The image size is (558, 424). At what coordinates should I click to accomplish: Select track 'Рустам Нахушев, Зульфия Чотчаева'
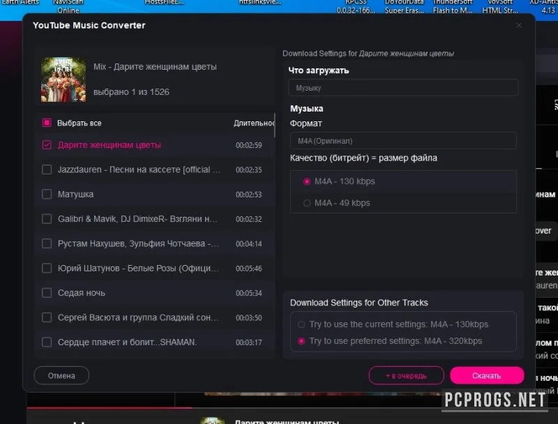click(x=138, y=243)
